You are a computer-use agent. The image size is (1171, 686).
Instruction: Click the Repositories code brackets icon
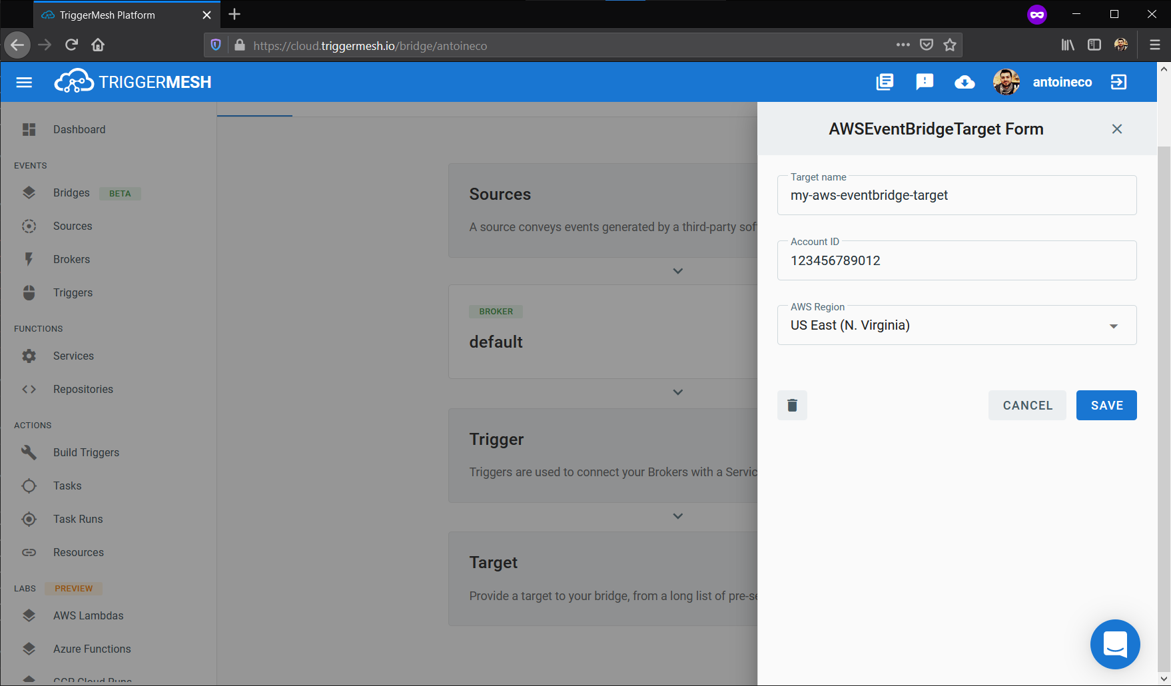(29, 389)
